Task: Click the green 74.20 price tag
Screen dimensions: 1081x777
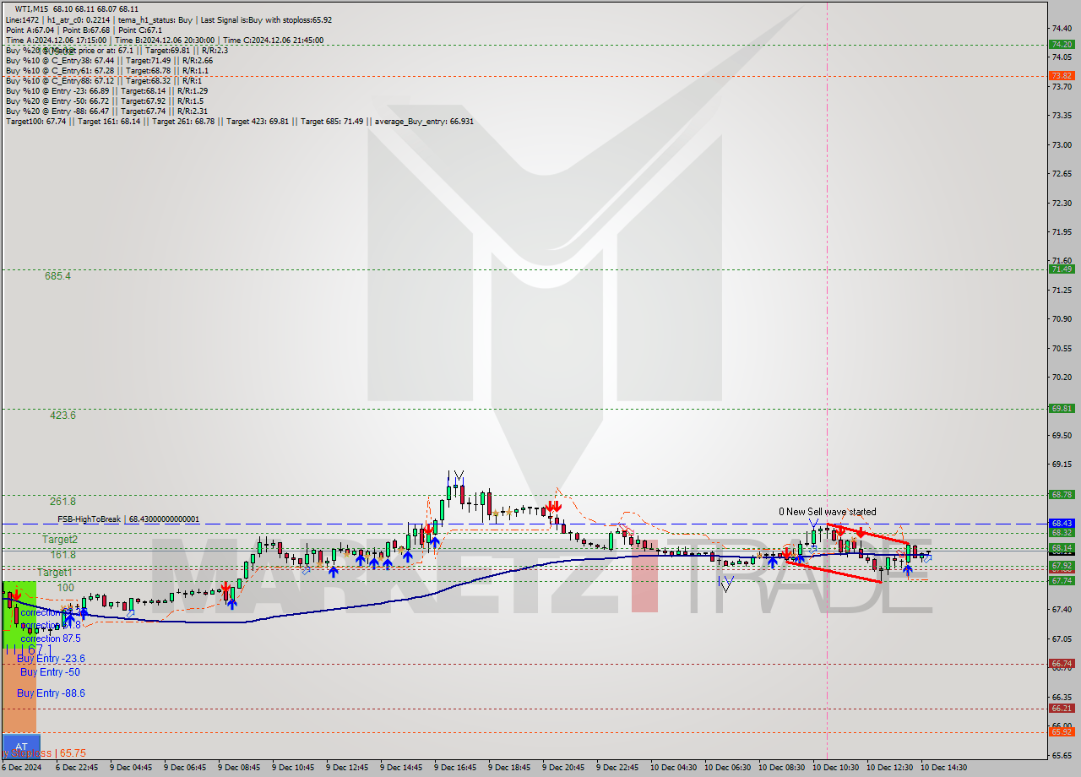Action: tap(1062, 45)
